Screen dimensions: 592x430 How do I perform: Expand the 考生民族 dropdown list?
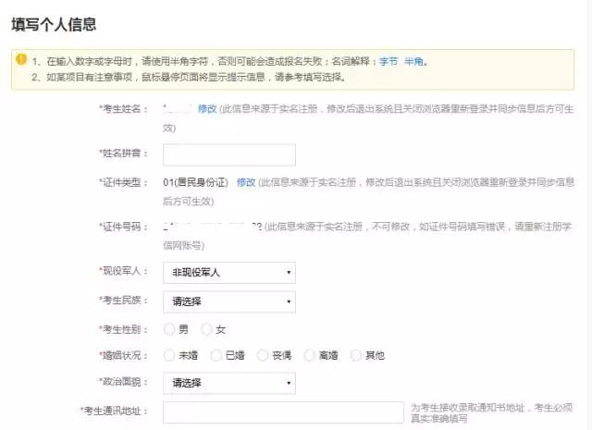(229, 301)
